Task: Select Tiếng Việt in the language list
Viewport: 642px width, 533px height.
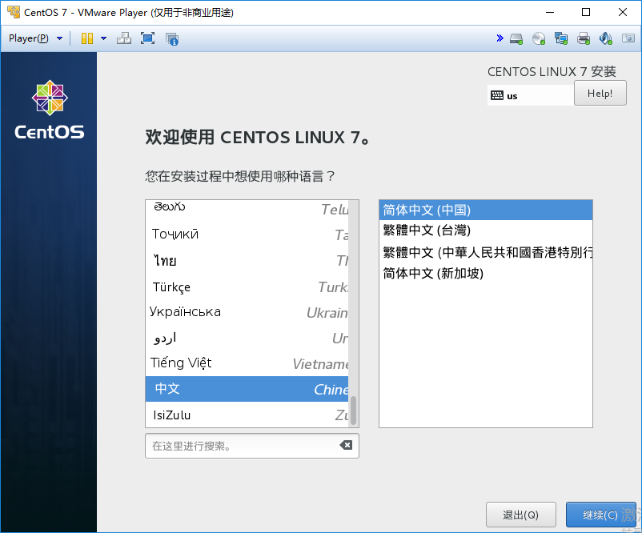Action: 247,363
